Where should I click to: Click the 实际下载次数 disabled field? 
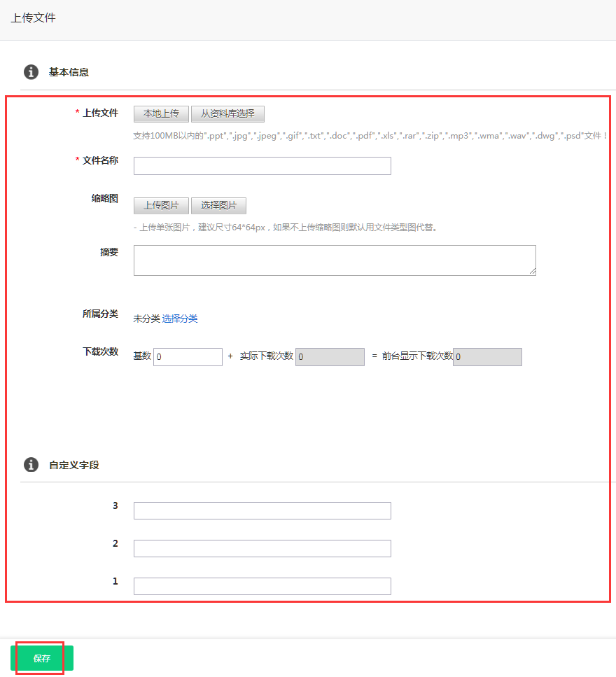330,356
